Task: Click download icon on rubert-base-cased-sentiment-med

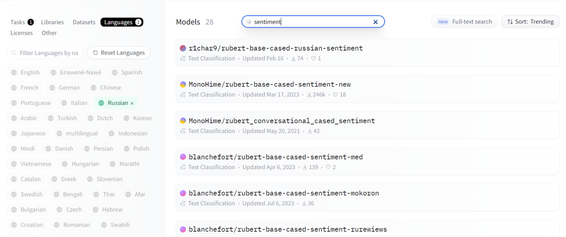Action: pos(305,167)
